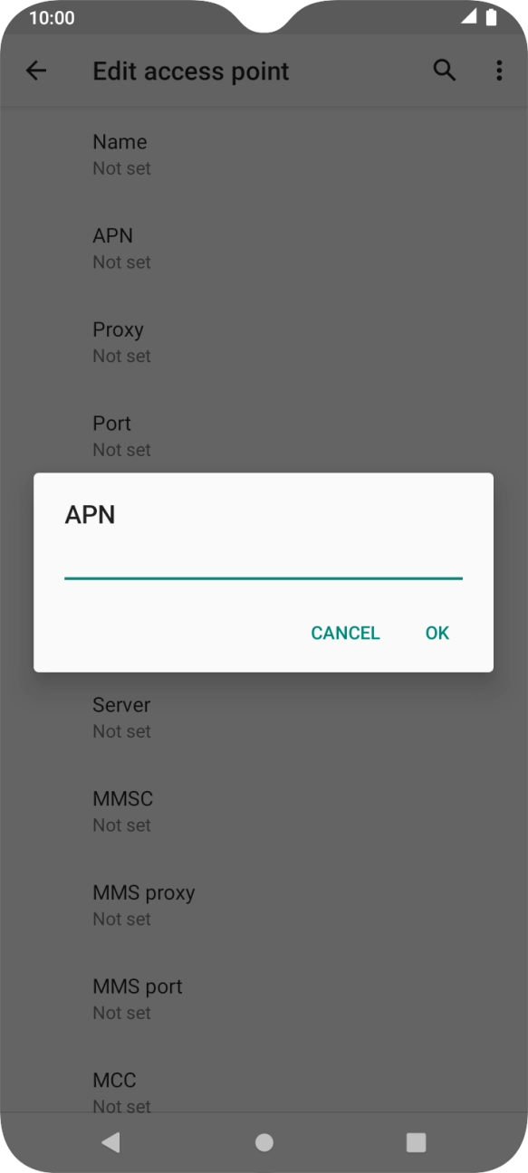The image size is (528, 1173).
Task: Open the MMS proxy setting
Action: pyautogui.click(x=264, y=905)
